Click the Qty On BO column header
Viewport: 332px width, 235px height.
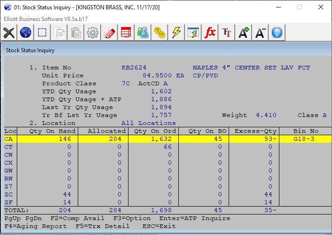pos(208,131)
